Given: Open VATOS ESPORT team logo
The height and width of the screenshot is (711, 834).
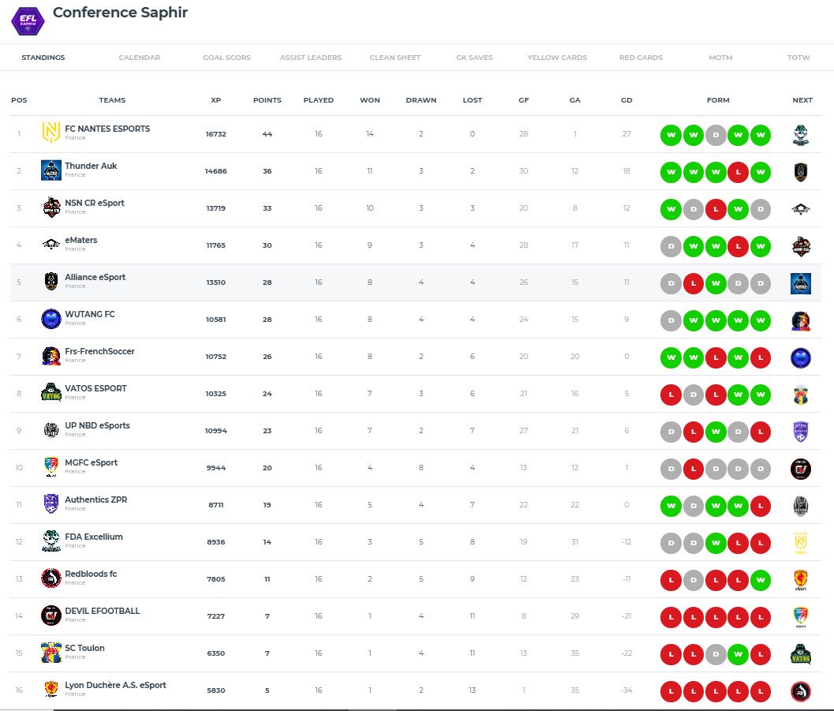Looking at the screenshot, I should (51, 392).
